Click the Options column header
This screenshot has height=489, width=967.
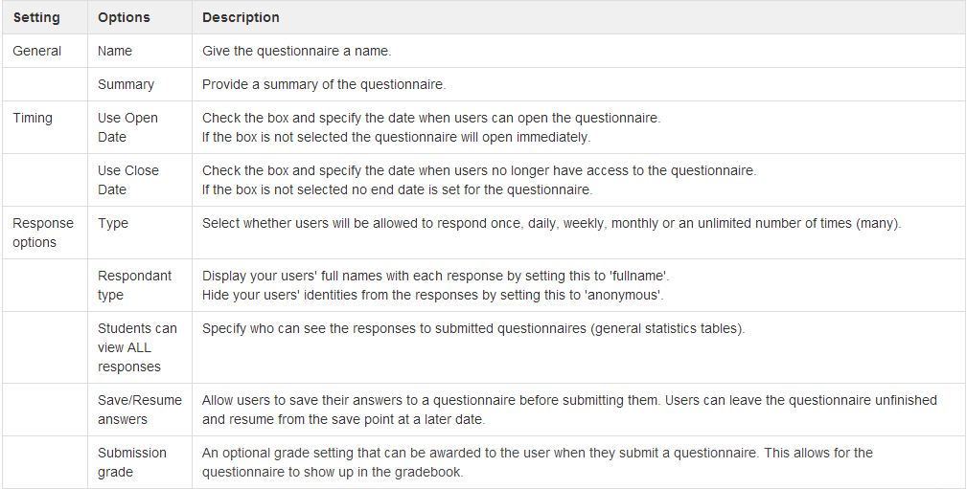pos(124,17)
